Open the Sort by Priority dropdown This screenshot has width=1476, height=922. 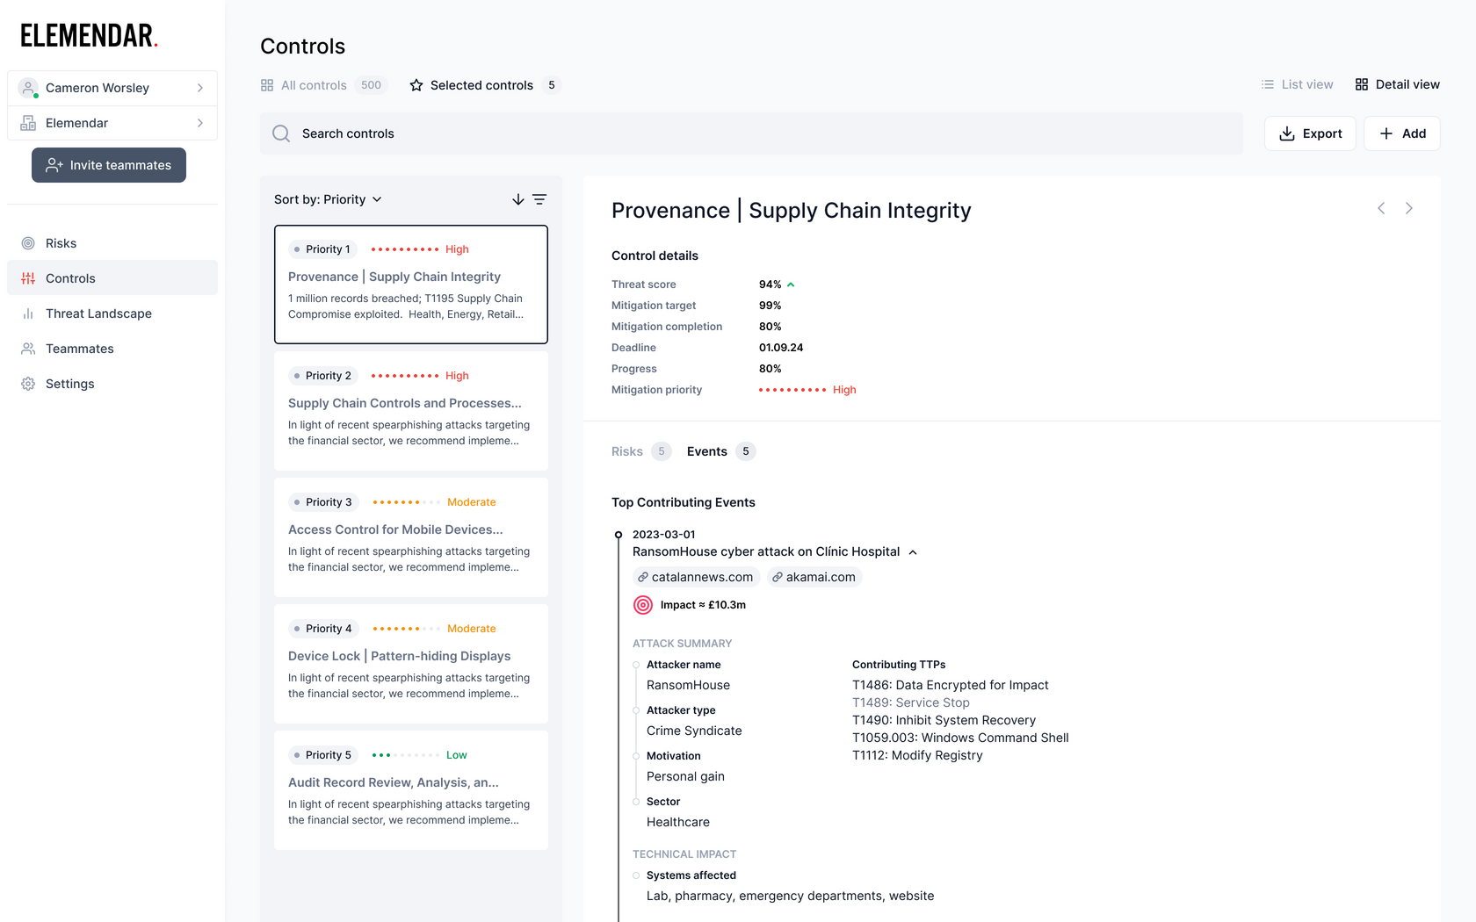(328, 199)
